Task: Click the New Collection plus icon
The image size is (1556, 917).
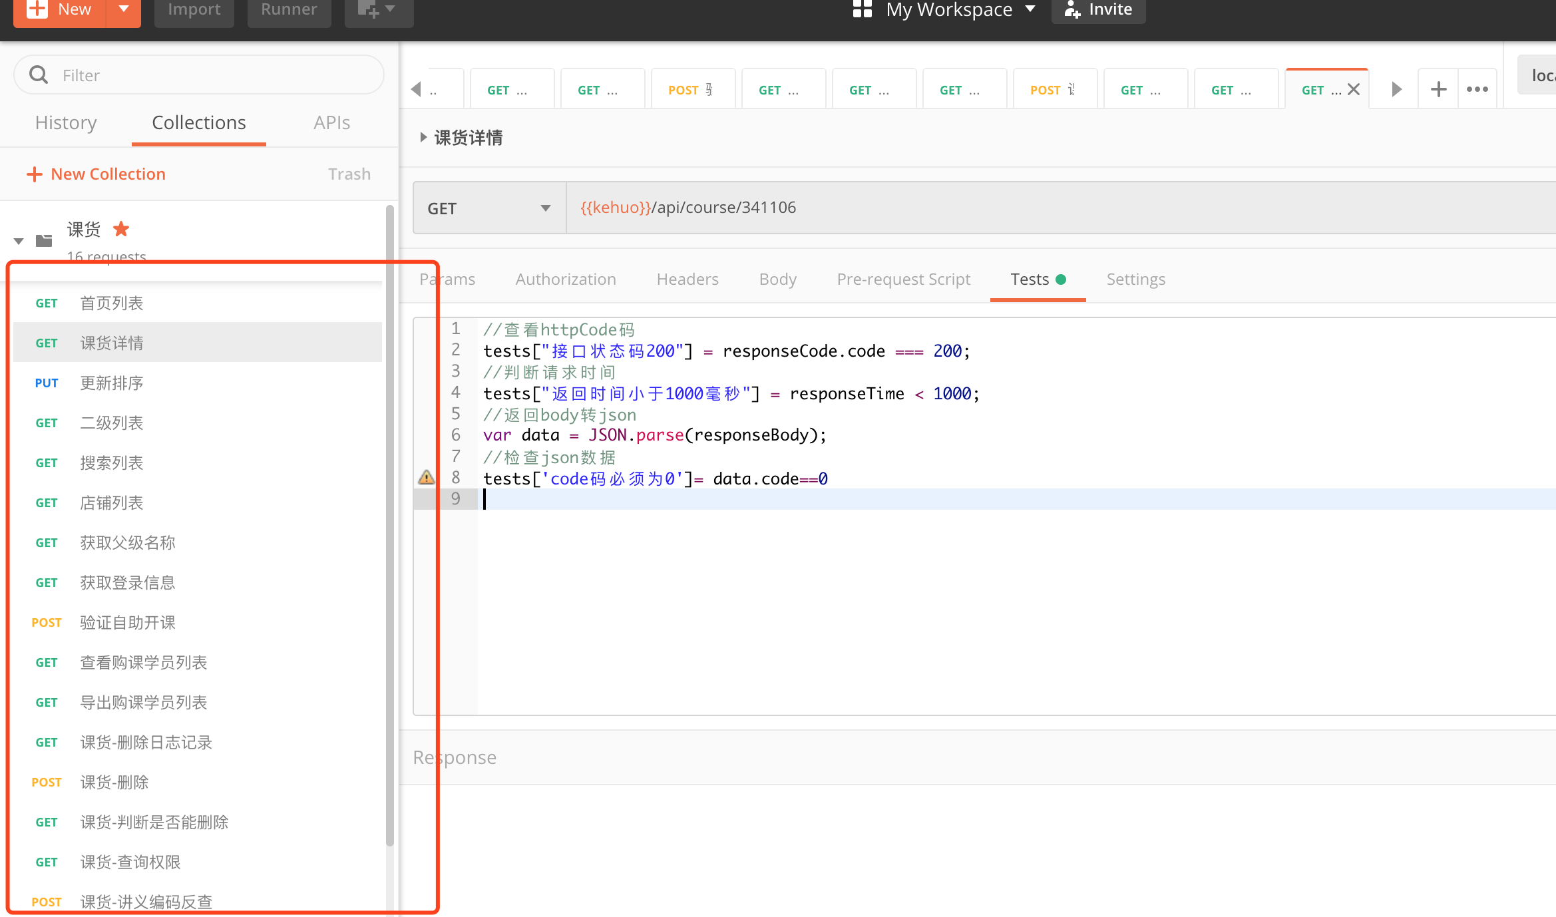Action: click(34, 174)
